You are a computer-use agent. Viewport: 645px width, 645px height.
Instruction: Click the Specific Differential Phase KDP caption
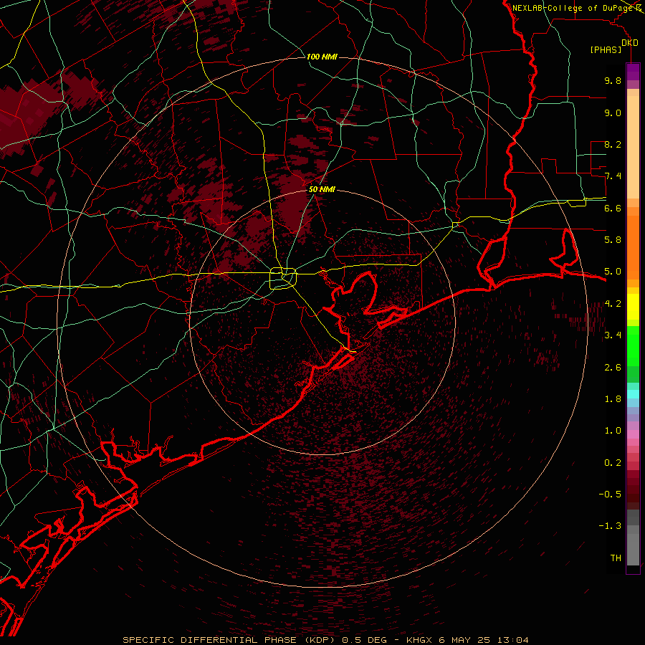(x=325, y=640)
